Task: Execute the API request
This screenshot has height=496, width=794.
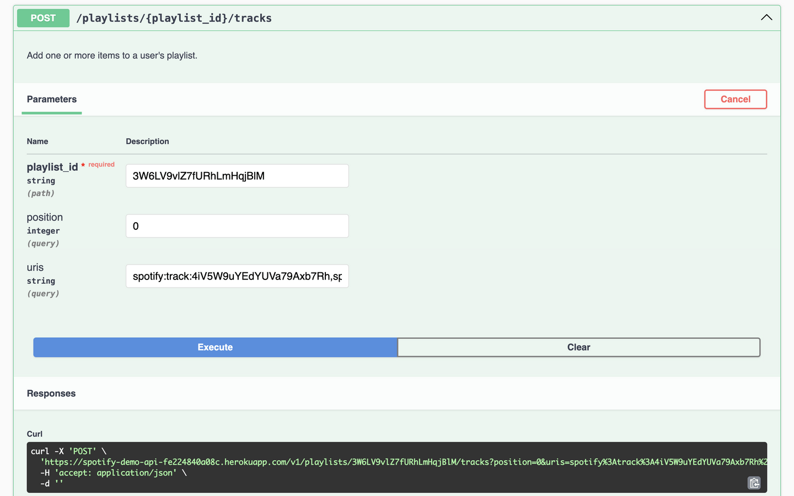Action: click(x=215, y=347)
